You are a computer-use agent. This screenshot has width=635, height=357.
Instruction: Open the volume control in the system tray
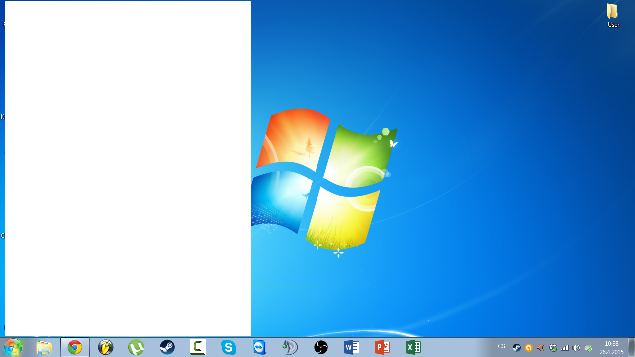[x=576, y=348]
